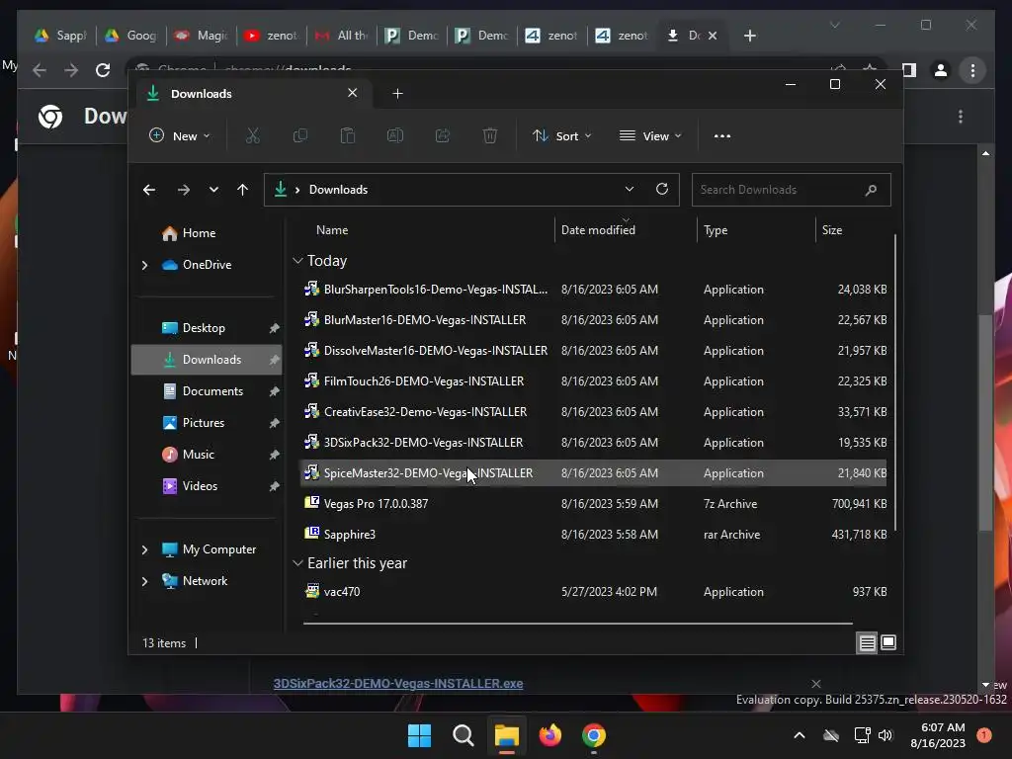The width and height of the screenshot is (1012, 759).
Task: Open Desktop in navigation pane
Action: [x=207, y=328]
